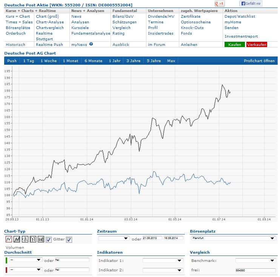The width and height of the screenshot is (280, 277).
Task: Select the 6 Monate chart range
Action: [x=93, y=61]
